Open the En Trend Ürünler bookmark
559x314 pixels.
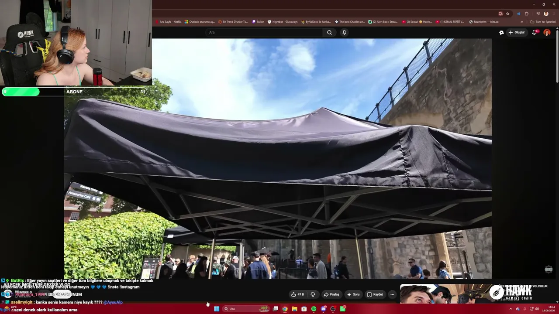(x=233, y=22)
